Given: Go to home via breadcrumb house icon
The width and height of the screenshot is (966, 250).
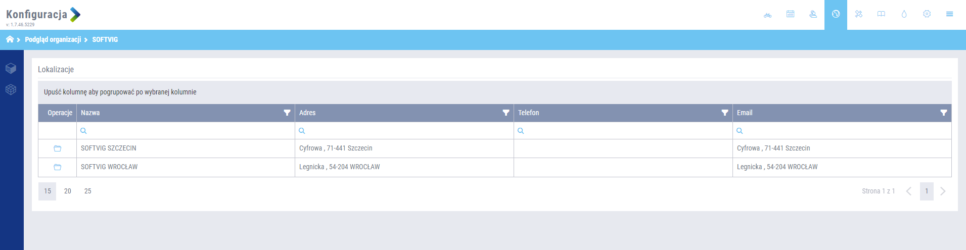Looking at the screenshot, I should coord(10,39).
